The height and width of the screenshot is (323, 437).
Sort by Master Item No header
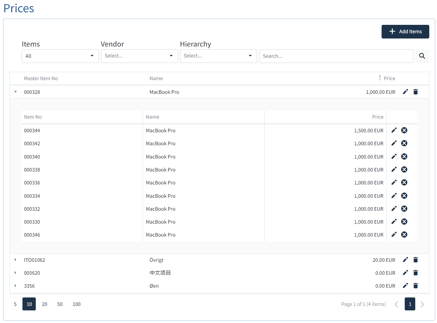[41, 78]
